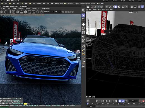Select the paint brush tool in left palette
The width and height of the screenshot is (145, 108).
click(83, 58)
